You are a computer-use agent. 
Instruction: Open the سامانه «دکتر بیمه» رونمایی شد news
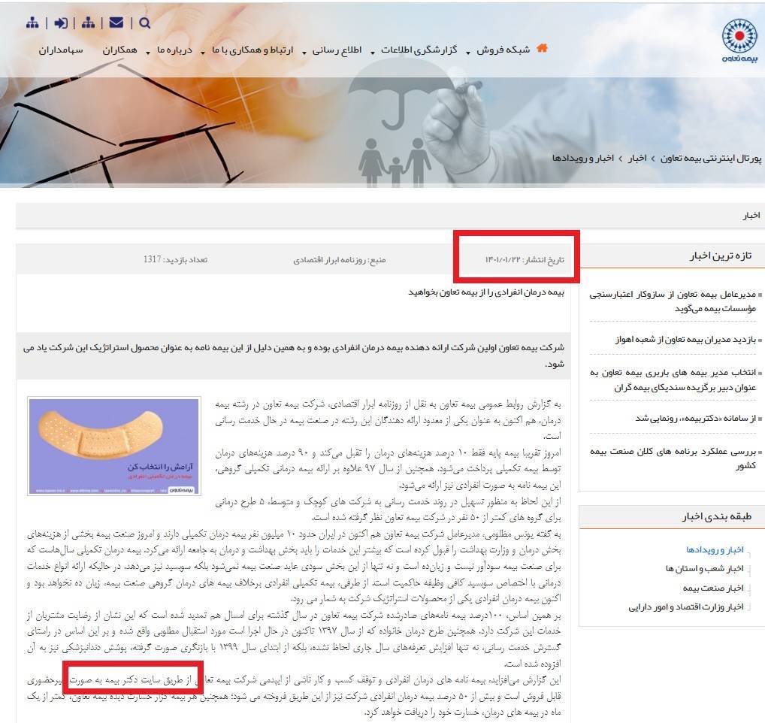point(695,418)
